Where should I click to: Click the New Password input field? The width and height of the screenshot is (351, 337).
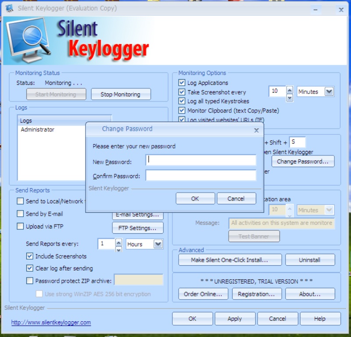pos(201,160)
